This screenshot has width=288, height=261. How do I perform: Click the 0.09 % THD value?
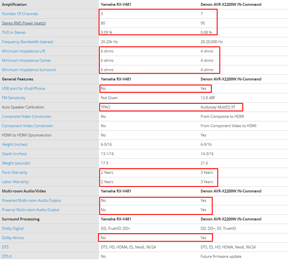tap(106, 33)
